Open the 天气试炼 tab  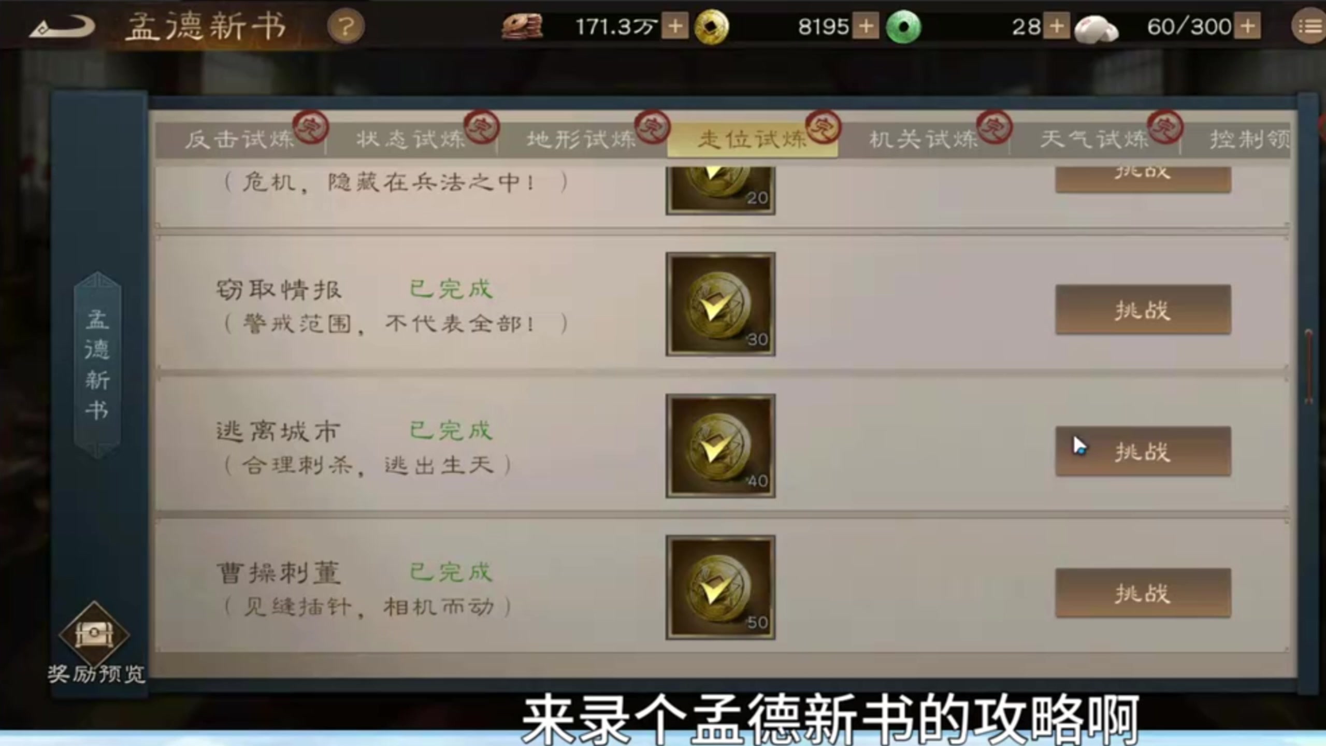pos(1094,139)
